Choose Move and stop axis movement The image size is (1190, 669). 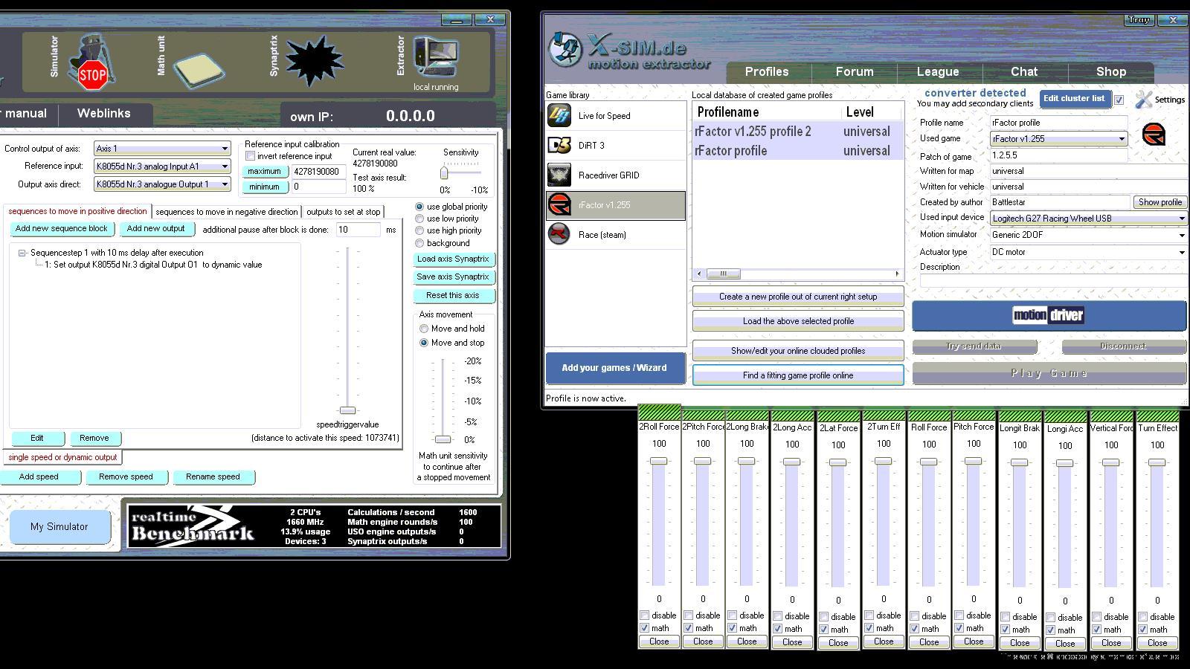pyautogui.click(x=424, y=343)
